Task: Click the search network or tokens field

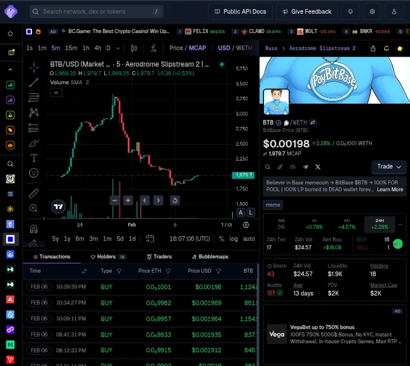Action: [x=96, y=11]
